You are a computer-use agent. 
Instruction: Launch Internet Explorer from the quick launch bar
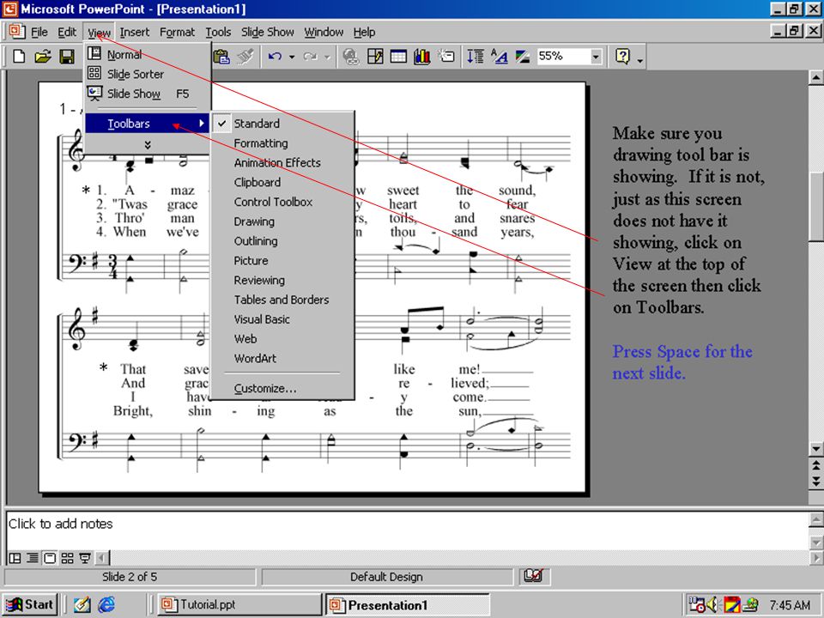click(x=106, y=604)
